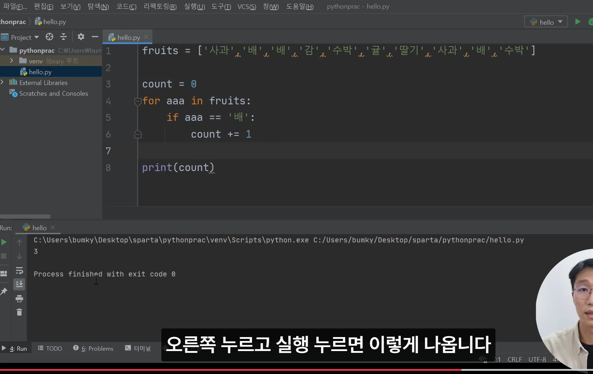Click the print console output icon
Viewport: 593px width, 374px height.
coord(19,298)
